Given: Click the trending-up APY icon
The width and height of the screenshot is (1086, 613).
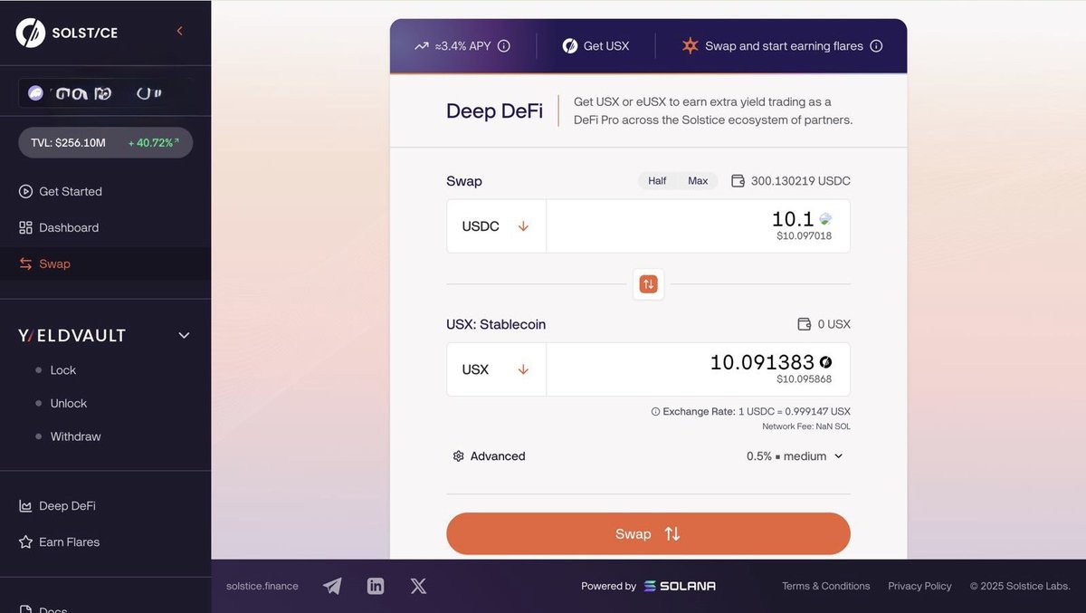Looking at the screenshot, I should point(422,45).
